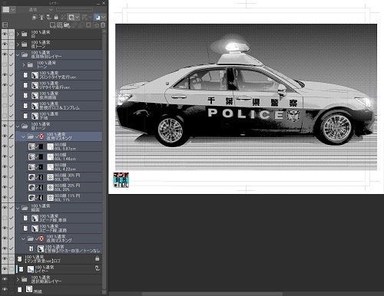384x296 pixels.
Task: Create a new vector layer
Action: tap(60, 25)
